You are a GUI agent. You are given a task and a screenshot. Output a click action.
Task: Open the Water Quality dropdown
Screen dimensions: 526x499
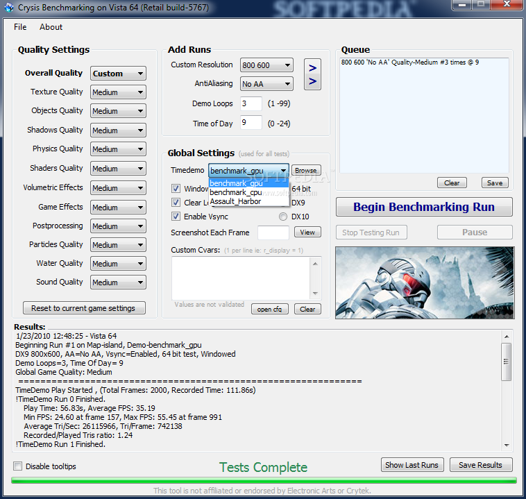point(118,264)
